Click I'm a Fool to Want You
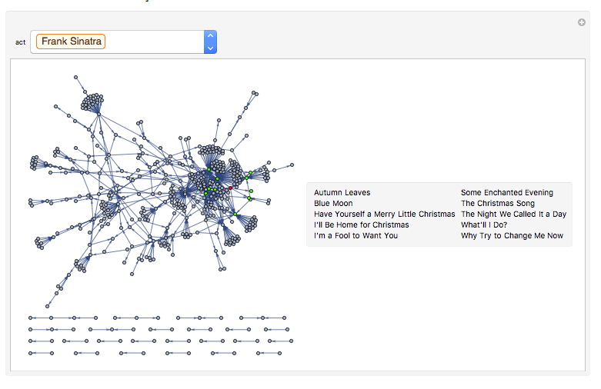Viewport: 601px width, 389px height. pos(356,235)
